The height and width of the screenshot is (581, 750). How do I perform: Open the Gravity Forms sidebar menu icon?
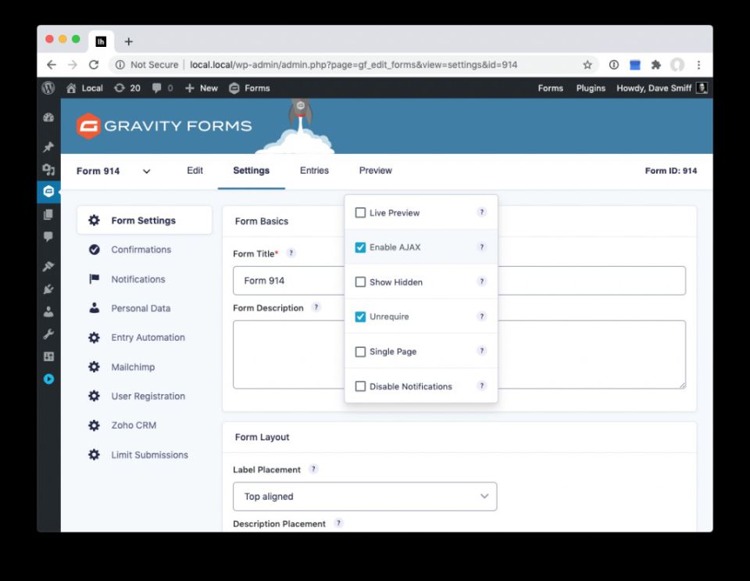(x=48, y=191)
